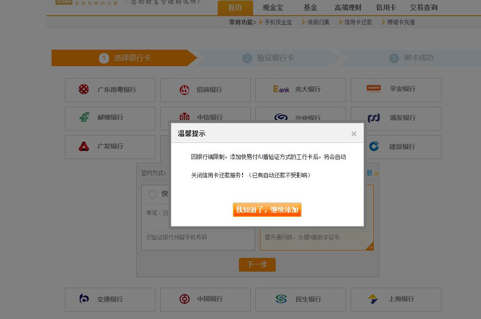Click the 光大银行 Bank logo

click(281, 89)
